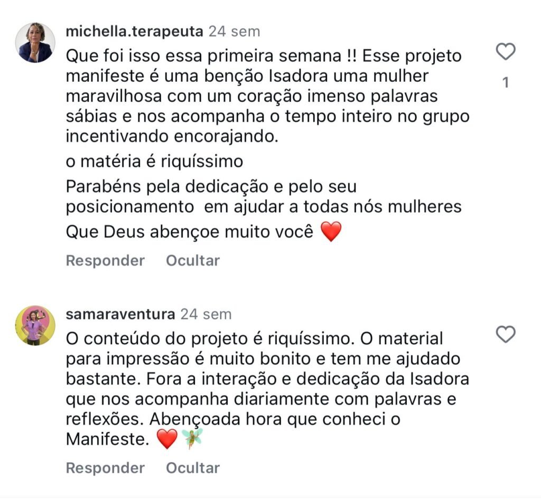The width and height of the screenshot is (541, 499).
Task: Click the 24 sem timestamp beside michella.terapeuta
Action: coord(234,31)
